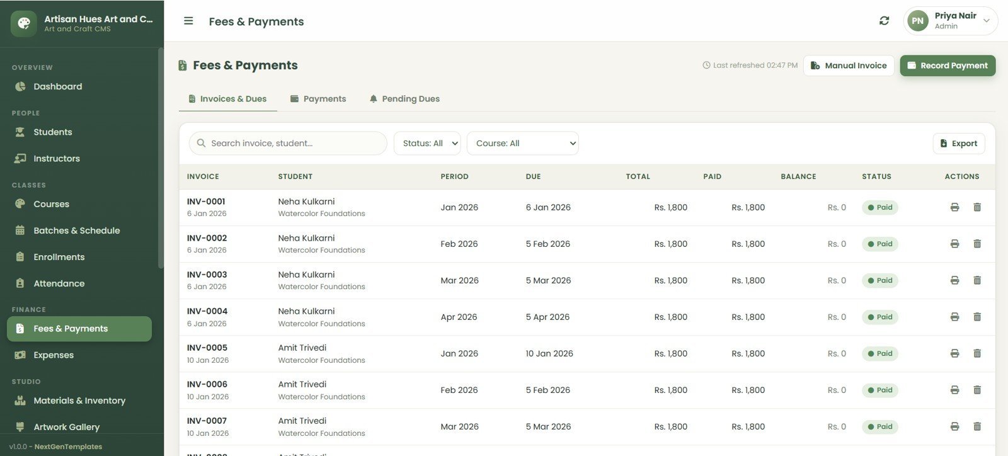Viewport: 1008px width, 456px height.
Task: Click due date 10 Jan 2026
Action: coord(549,353)
